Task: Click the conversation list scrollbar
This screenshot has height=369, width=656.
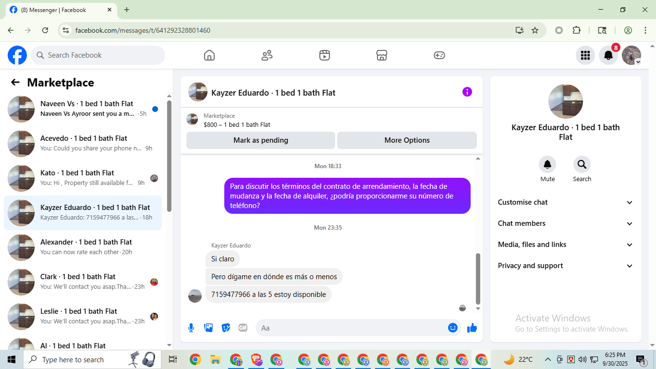Action: (x=169, y=156)
